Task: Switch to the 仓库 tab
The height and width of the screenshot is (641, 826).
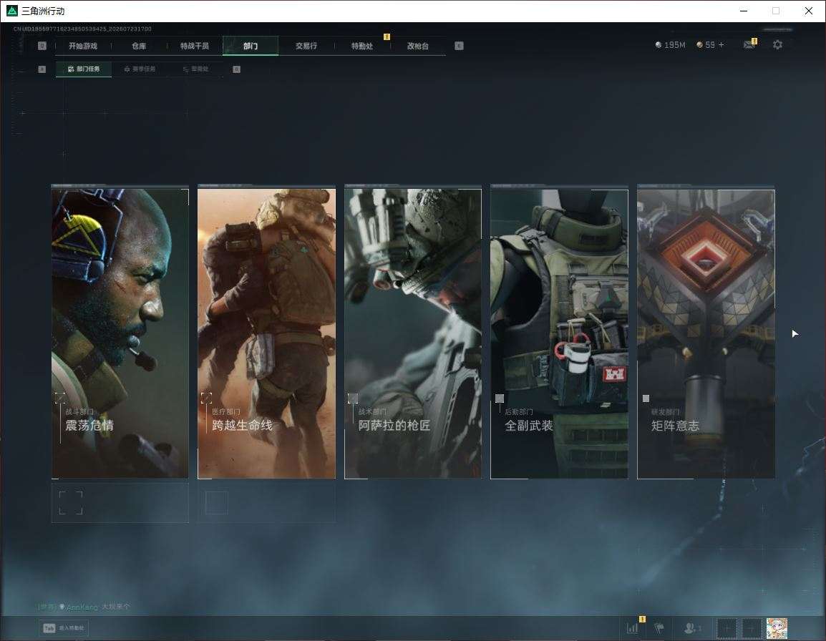Action: coord(139,46)
